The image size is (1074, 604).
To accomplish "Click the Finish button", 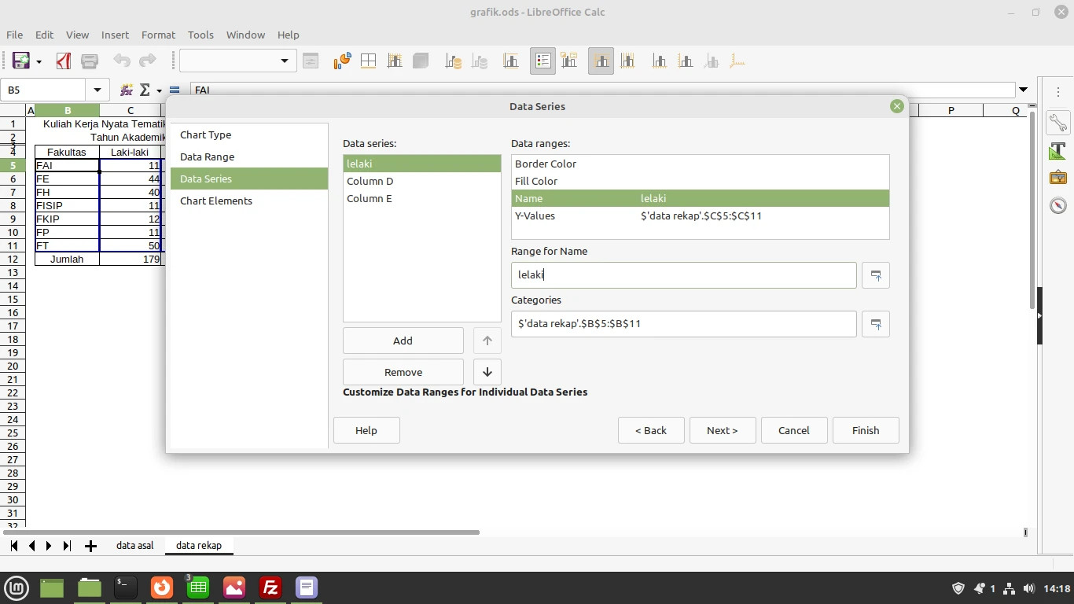I will pos(866,430).
